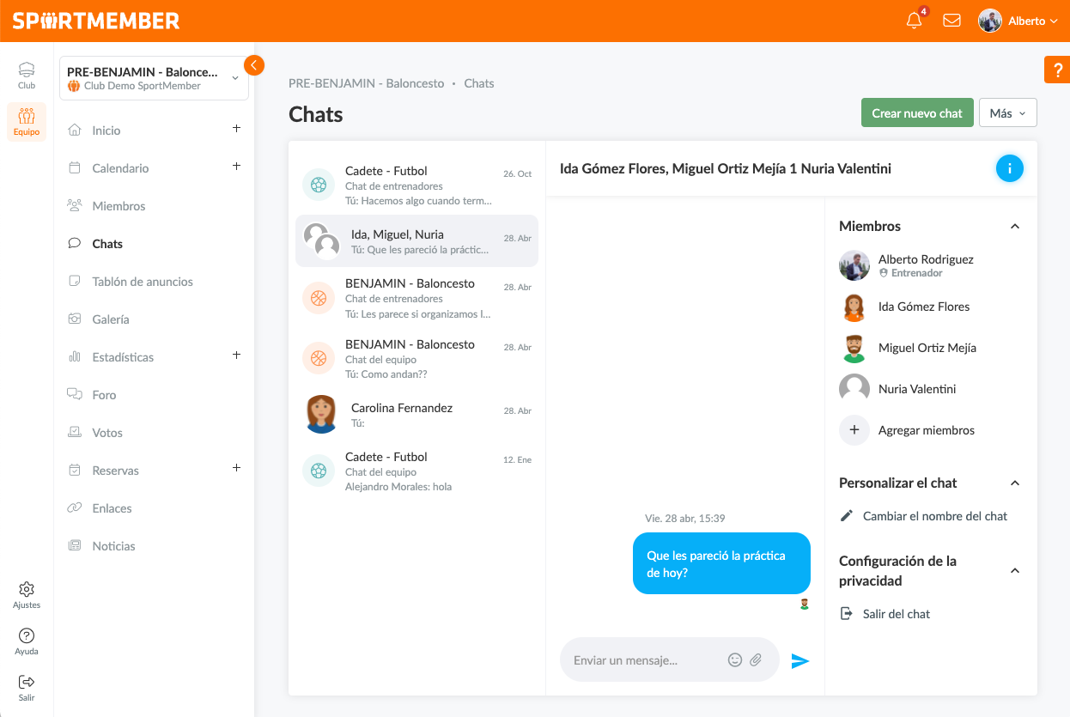
Task: Open the emoji picker smiley icon
Action: pyautogui.click(x=735, y=659)
